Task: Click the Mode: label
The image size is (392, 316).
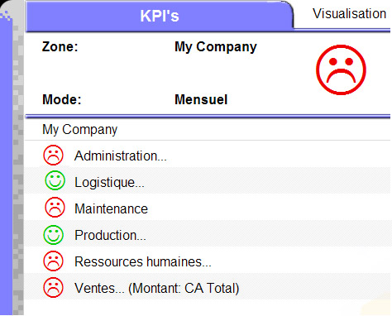Action: click(62, 99)
